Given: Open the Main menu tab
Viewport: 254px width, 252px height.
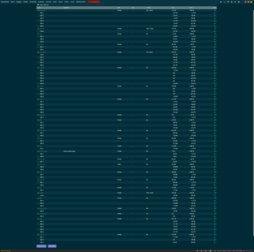Looking at the screenshot, I should pyautogui.click(x=12, y=2).
